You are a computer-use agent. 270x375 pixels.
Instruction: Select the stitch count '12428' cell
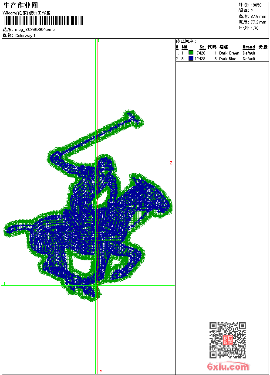coord(200,59)
